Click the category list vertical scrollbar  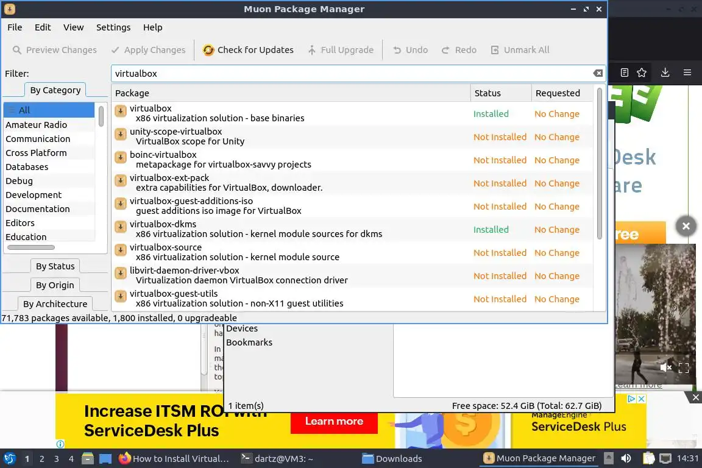click(x=101, y=116)
